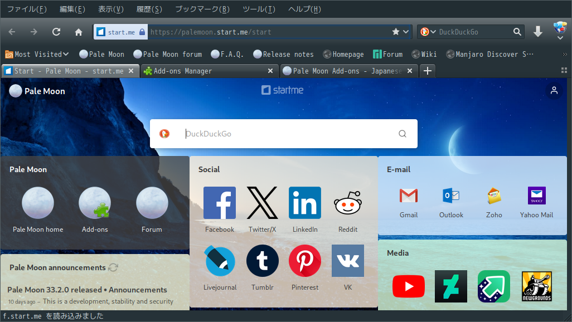This screenshot has width=572, height=322.
Task: Open Twitter/X from Social widget
Action: pyautogui.click(x=262, y=203)
